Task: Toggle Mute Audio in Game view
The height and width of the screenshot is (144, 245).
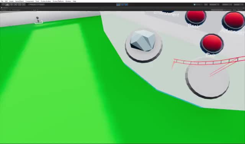Action: (228, 10)
